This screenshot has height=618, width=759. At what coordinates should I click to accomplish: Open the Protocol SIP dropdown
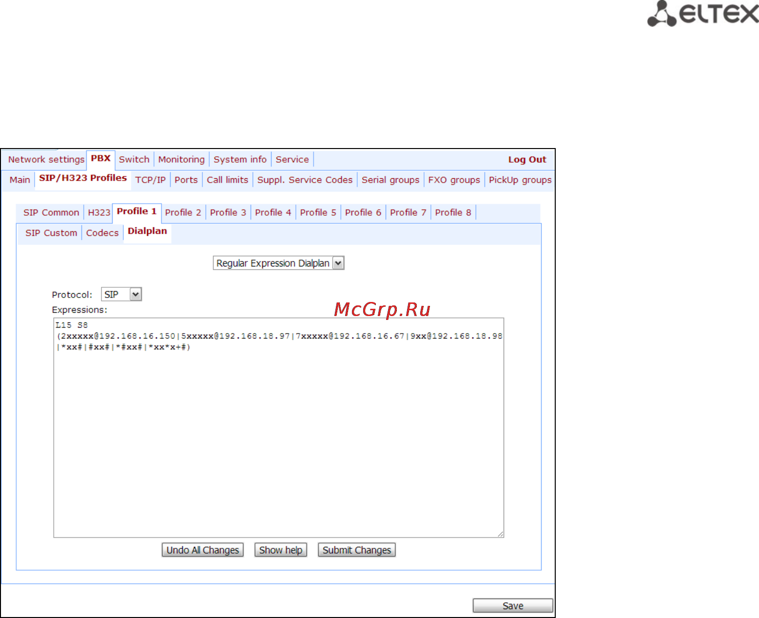click(x=121, y=294)
